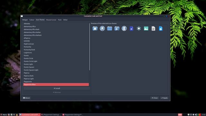Apply the selected icon theme
206x116 pixels.
coord(164,98)
